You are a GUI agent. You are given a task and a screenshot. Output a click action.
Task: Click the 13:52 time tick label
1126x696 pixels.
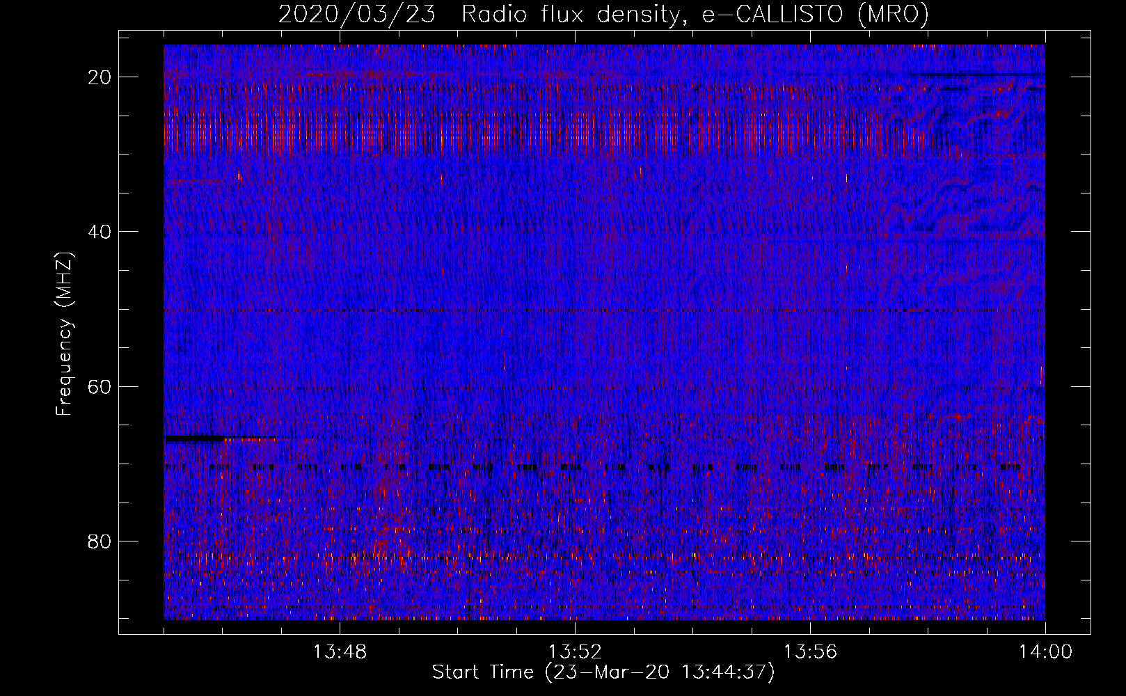tap(575, 652)
